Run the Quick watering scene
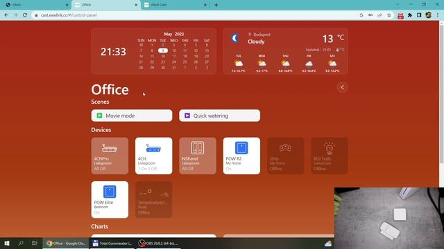This screenshot has height=249, width=444. click(219, 116)
